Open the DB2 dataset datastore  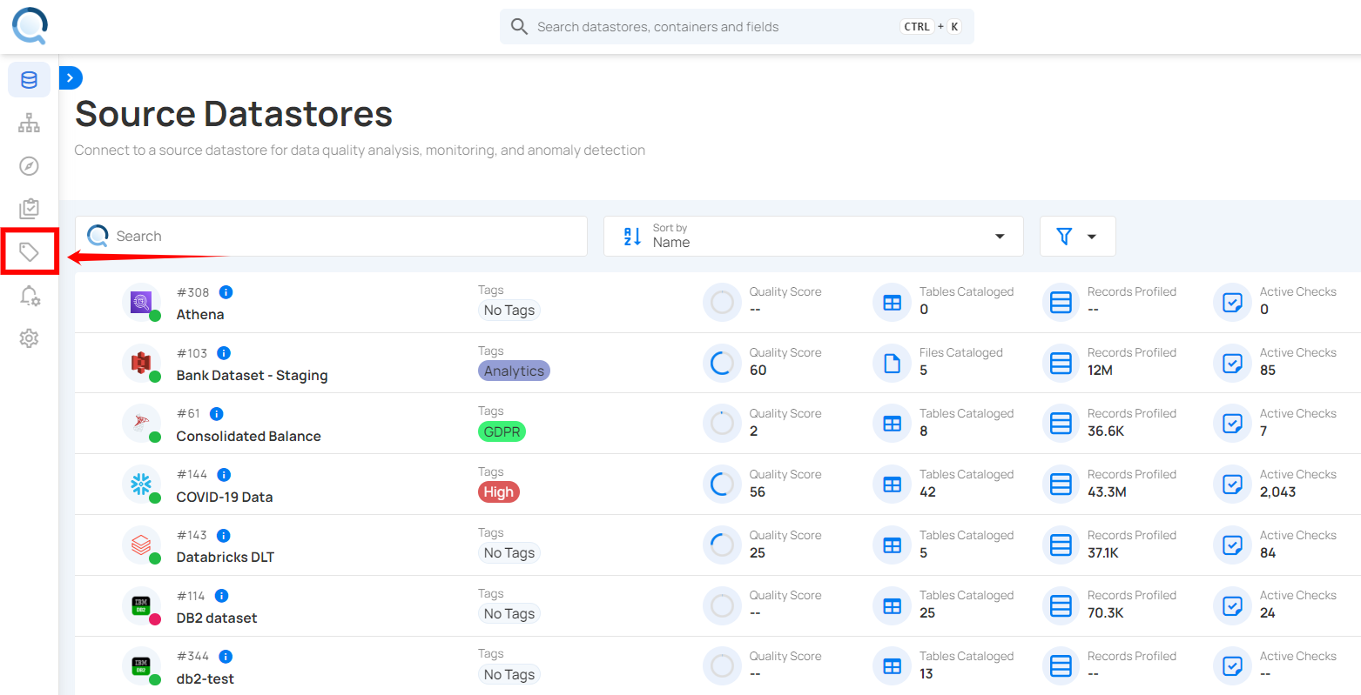click(217, 618)
